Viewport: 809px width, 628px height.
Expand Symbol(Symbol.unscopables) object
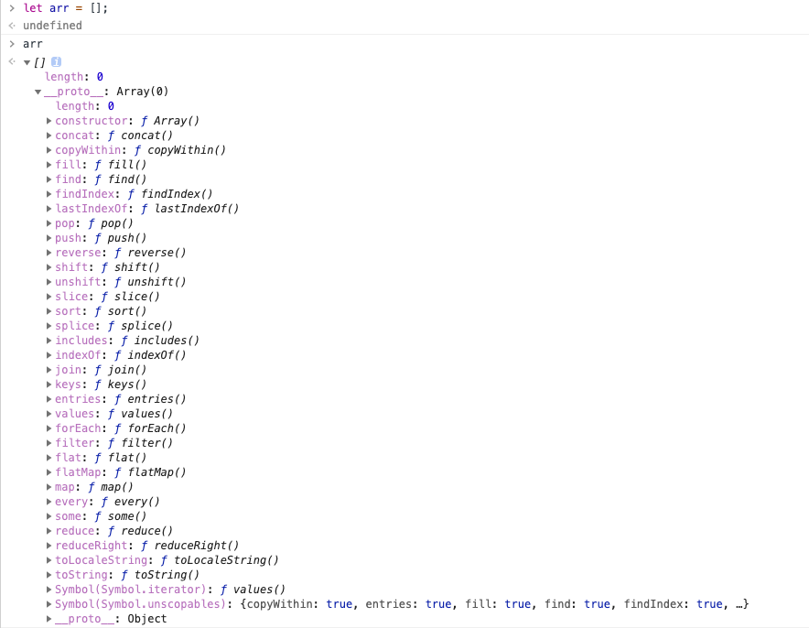click(49, 604)
